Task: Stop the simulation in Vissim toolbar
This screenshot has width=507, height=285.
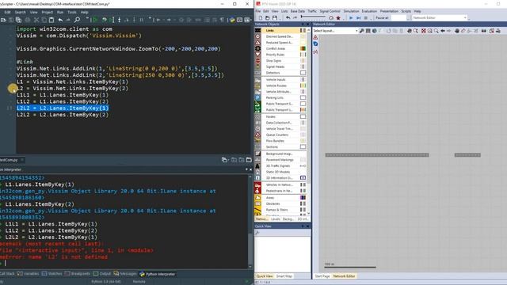Action: (366, 17)
